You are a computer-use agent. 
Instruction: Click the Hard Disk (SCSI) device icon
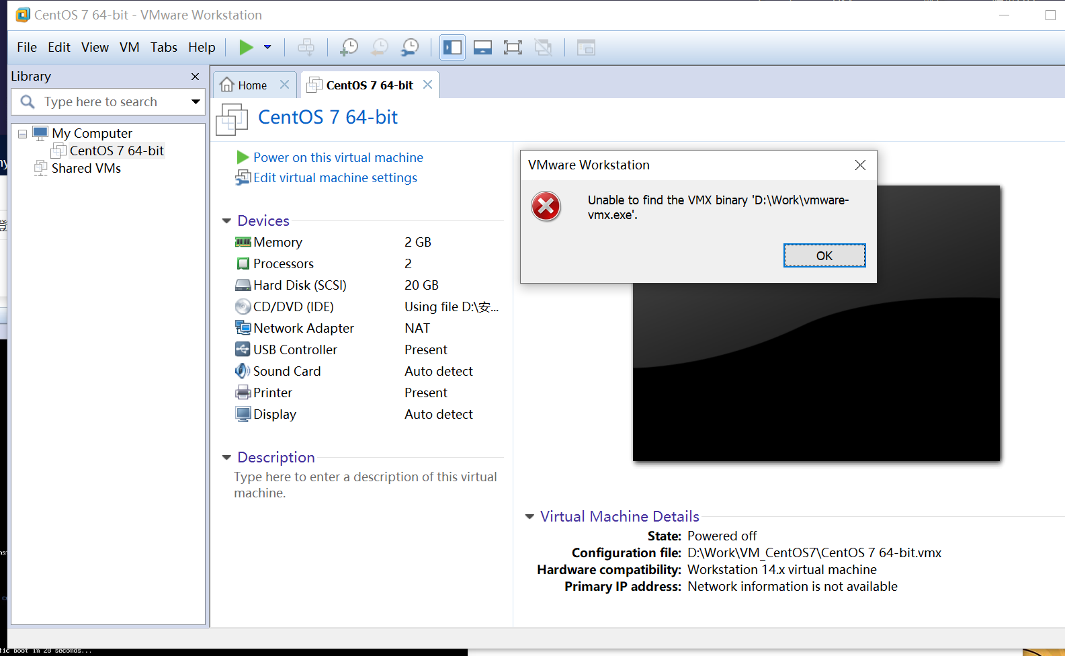(x=243, y=285)
